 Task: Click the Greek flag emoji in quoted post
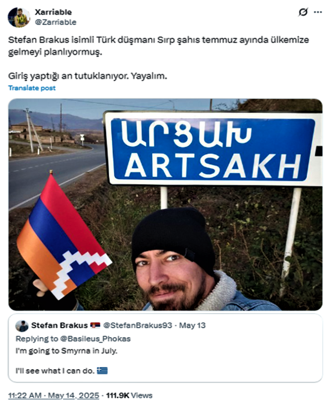click(102, 371)
